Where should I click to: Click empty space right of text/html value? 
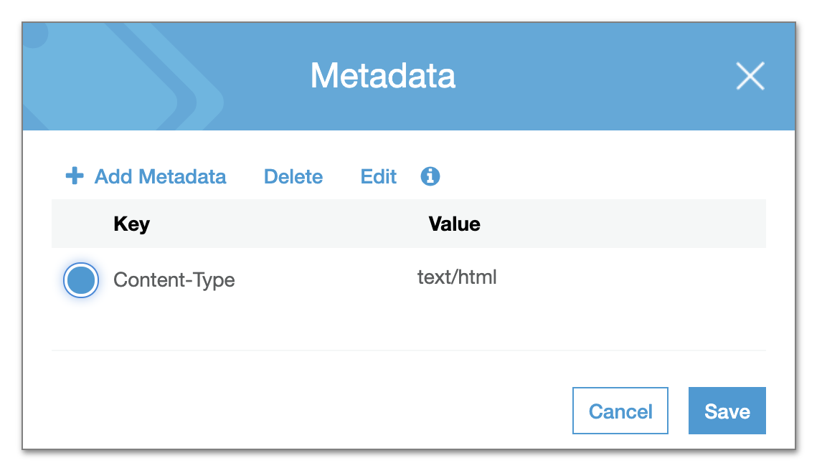629,277
